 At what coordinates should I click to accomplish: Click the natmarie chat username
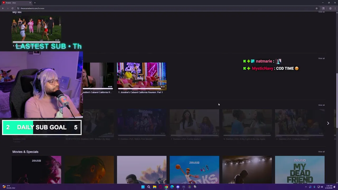coord(264,61)
